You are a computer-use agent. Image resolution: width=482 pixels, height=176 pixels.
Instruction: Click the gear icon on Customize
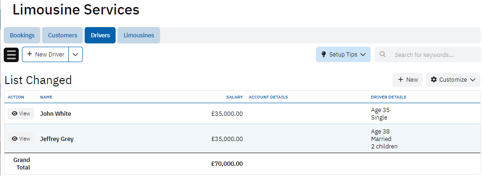pyautogui.click(x=434, y=80)
